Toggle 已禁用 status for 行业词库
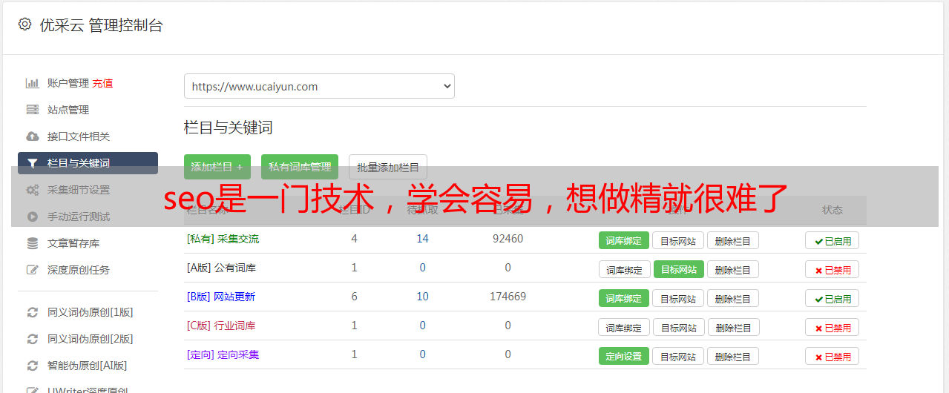 coord(833,327)
